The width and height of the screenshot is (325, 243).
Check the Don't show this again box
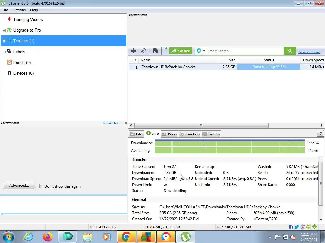click(42, 186)
